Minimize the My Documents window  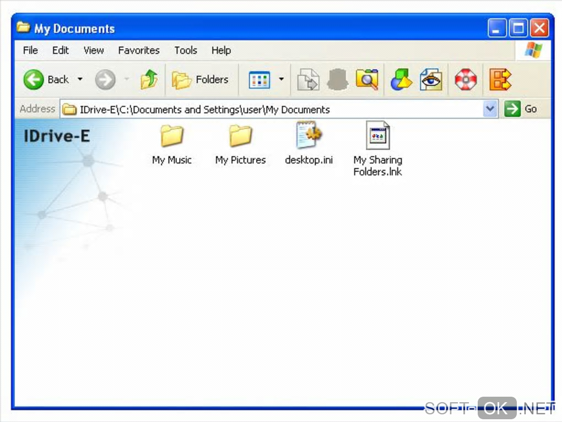(x=497, y=28)
